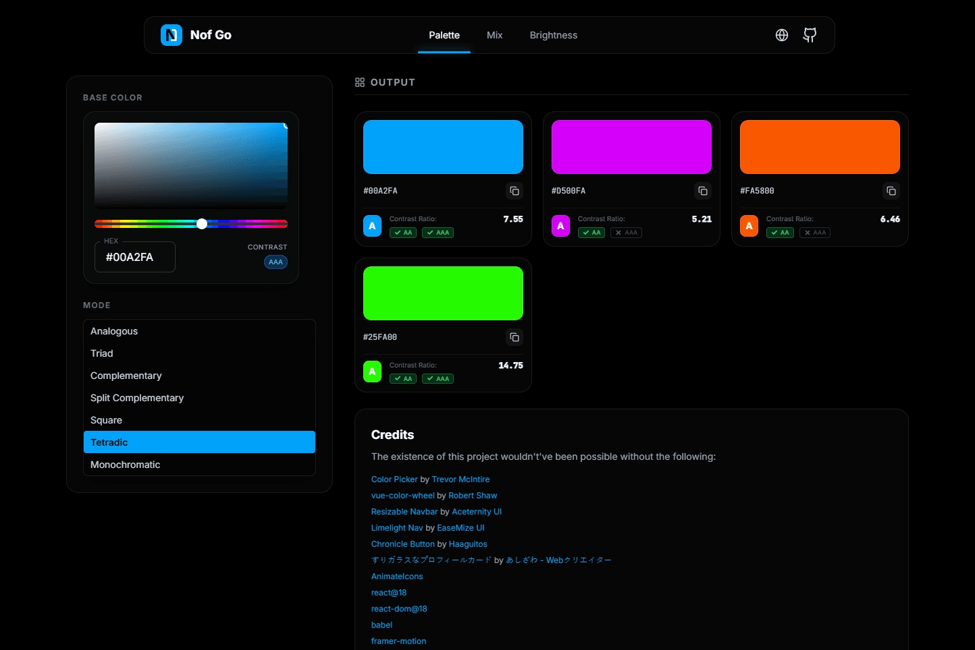Screen dimensions: 975x650
Task: Click the Nof Go logo icon
Action: coord(172,35)
